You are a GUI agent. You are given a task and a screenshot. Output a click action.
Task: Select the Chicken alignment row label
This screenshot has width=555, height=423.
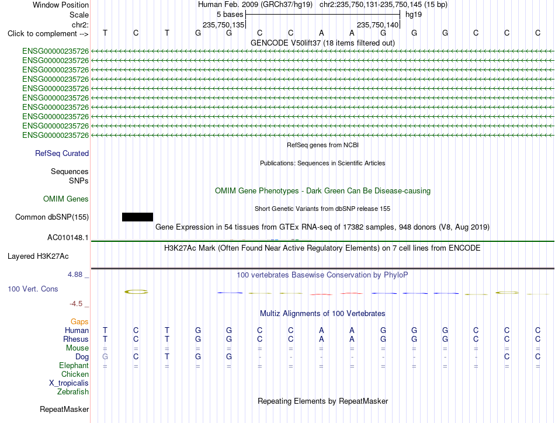coord(75,374)
